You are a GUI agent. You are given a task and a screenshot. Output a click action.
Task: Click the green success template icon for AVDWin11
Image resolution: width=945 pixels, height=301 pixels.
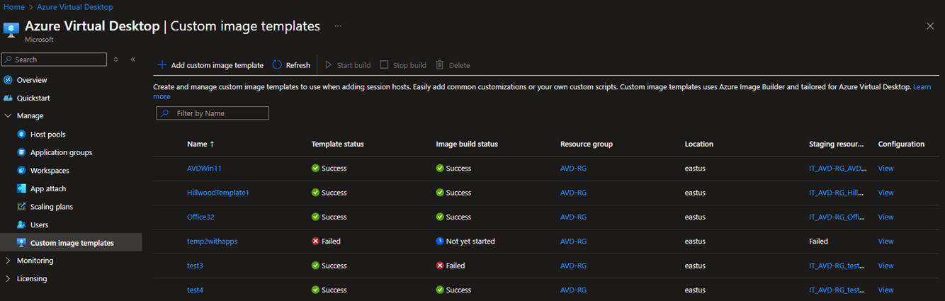tap(316, 169)
